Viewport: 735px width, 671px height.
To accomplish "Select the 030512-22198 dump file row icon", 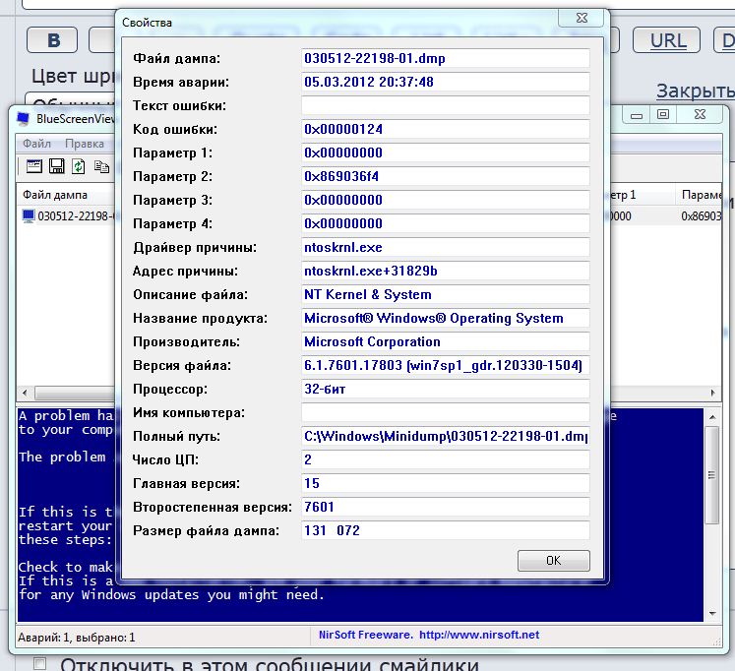I will point(29,216).
